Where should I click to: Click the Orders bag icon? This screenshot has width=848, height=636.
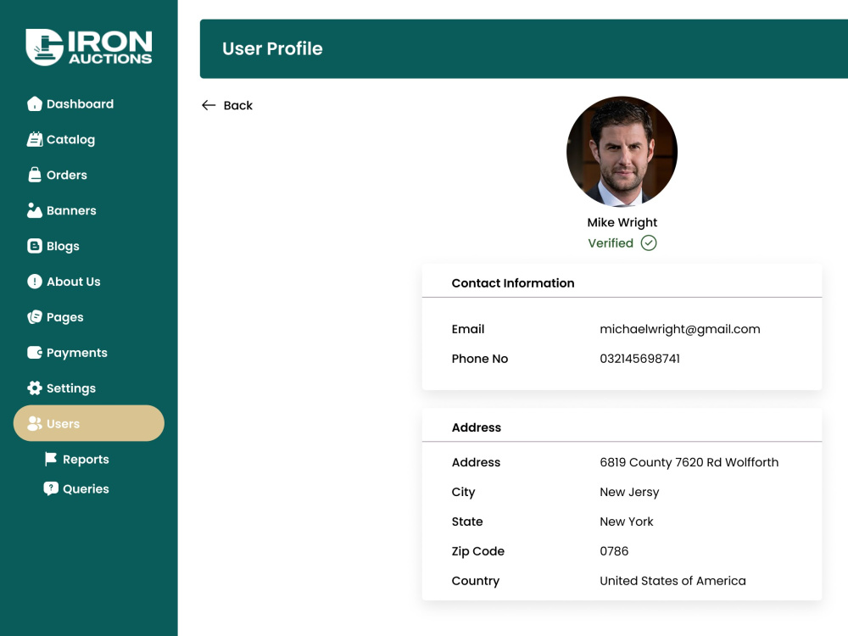coord(35,175)
